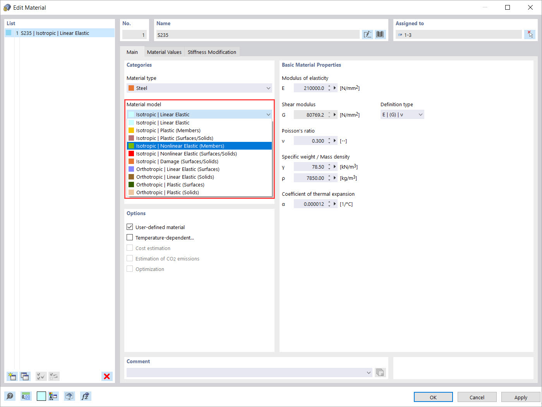Select Orthotropic | Linear Elastic (Solids)

click(199, 177)
